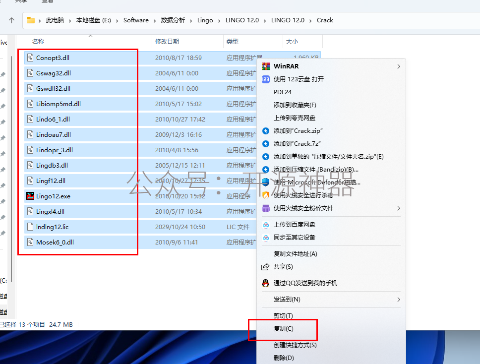Screen dimensions: 480x364
Task: Click the Bandizip icon beside Crack.zip
Action: (x=266, y=131)
